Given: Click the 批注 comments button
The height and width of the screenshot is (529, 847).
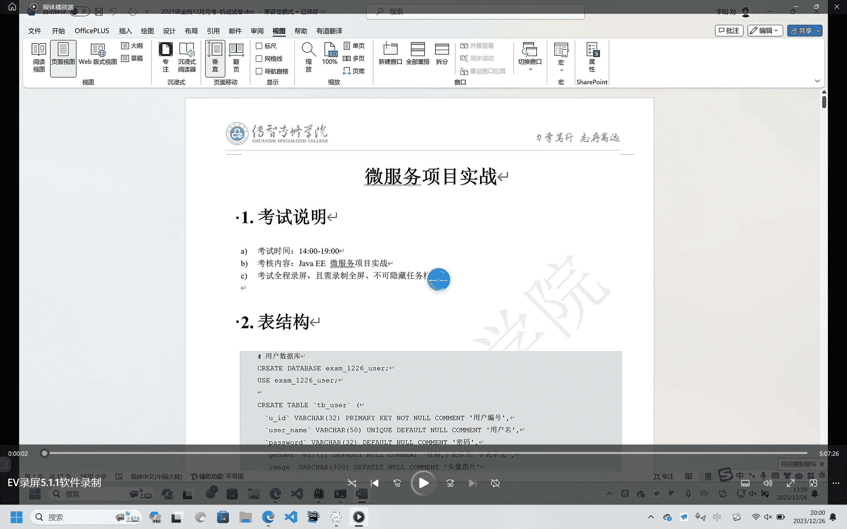Looking at the screenshot, I should click(729, 31).
